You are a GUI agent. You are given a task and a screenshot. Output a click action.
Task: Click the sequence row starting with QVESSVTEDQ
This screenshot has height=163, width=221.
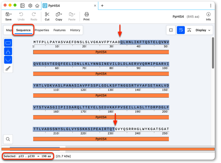pyautogui.click(x=101, y=64)
